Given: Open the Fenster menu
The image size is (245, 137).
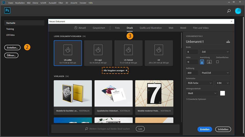Looking at the screenshot, I should coord(83,3).
